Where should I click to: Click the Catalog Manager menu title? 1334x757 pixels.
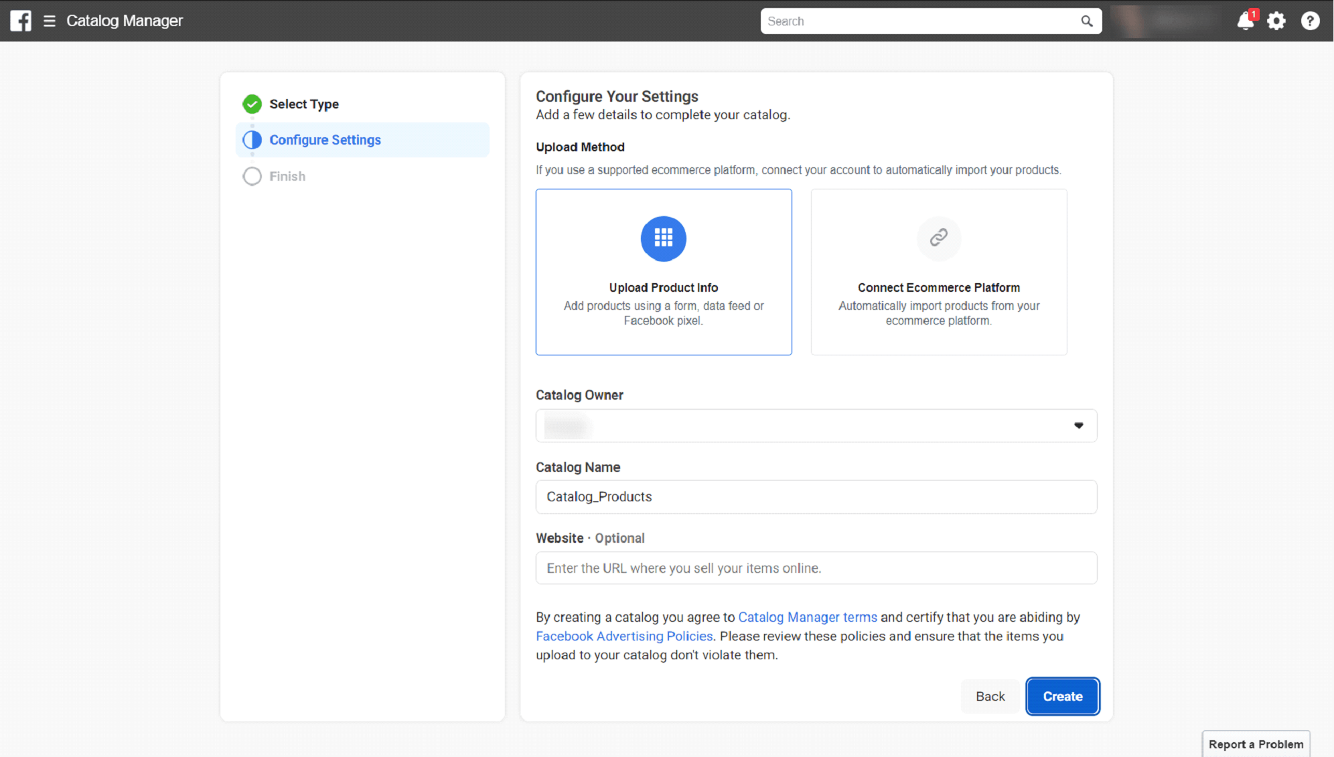[125, 20]
